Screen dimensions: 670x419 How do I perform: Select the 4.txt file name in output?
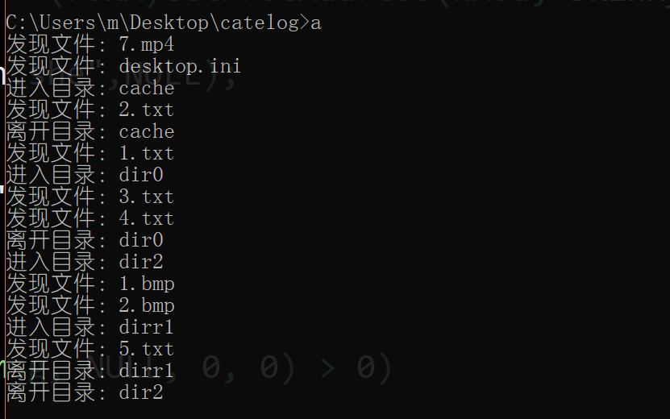pos(146,218)
